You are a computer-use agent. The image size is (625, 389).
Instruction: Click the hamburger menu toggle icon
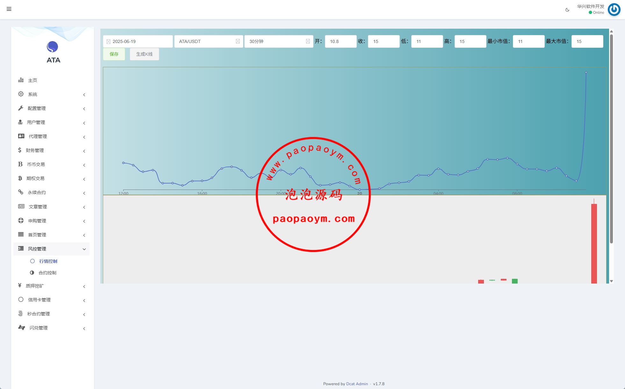(x=9, y=9)
